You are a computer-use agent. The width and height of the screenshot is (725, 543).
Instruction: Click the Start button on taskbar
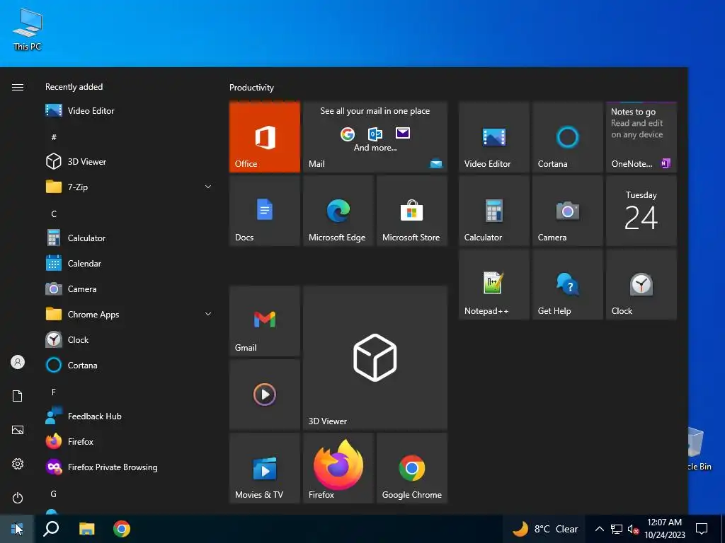point(17,529)
